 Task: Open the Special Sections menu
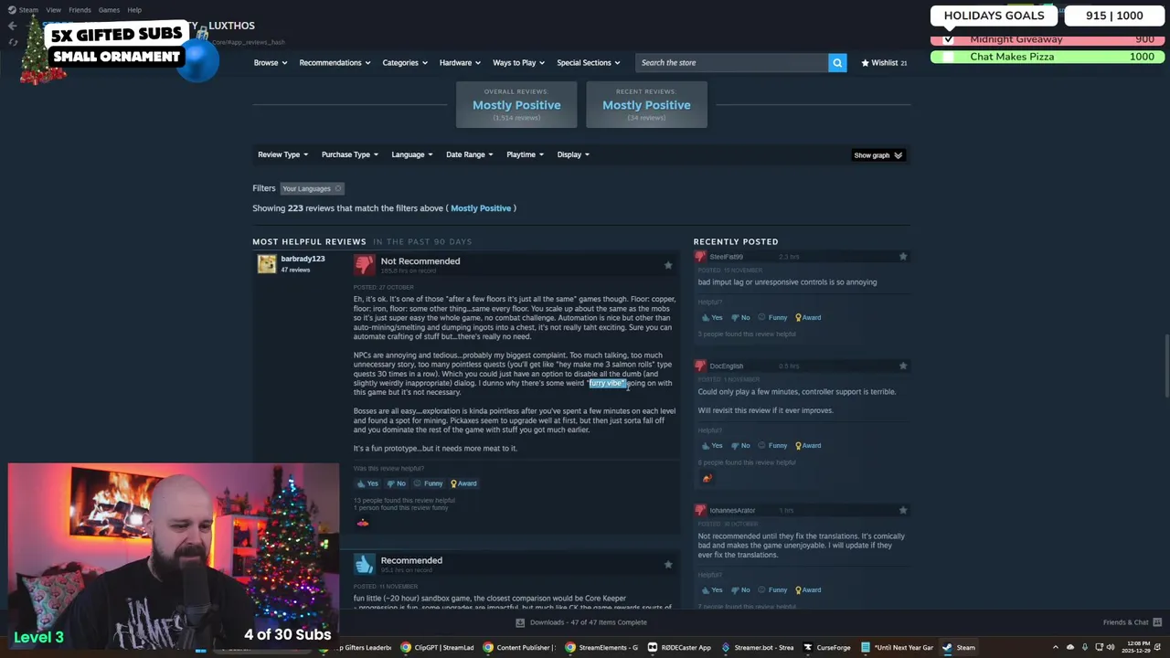click(x=589, y=62)
